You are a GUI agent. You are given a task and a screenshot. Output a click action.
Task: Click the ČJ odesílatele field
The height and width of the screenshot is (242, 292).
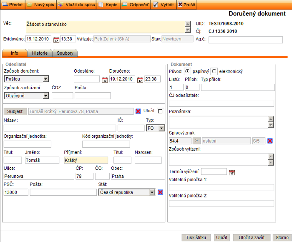pyautogui.click(x=222, y=103)
